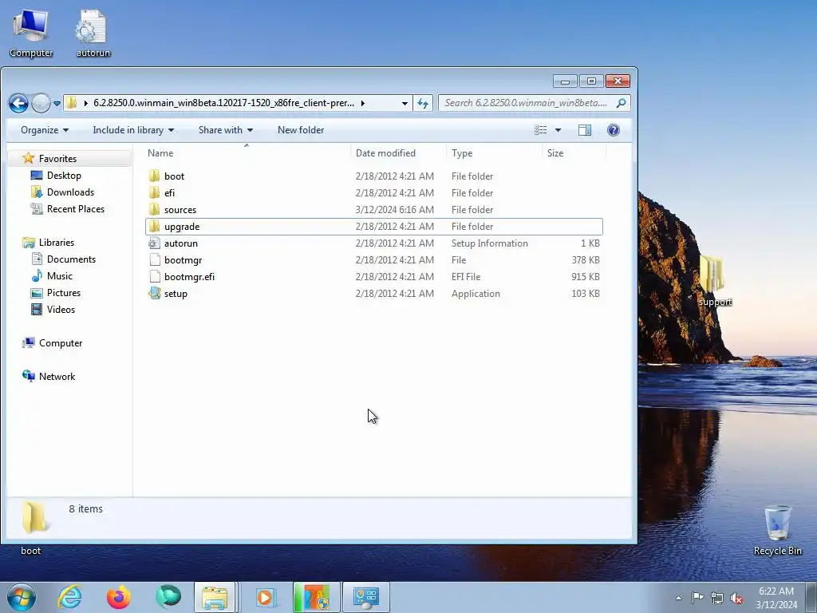
Task: Launch Internet Explorer from taskbar
Action: 69,597
